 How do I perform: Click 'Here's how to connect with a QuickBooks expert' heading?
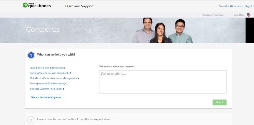(76, 119)
